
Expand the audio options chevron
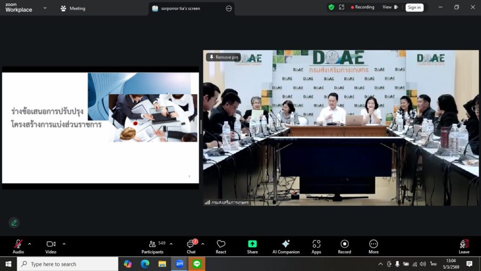(30, 244)
